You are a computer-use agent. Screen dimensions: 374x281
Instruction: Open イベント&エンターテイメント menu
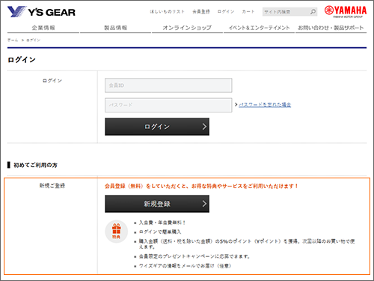tap(259, 28)
